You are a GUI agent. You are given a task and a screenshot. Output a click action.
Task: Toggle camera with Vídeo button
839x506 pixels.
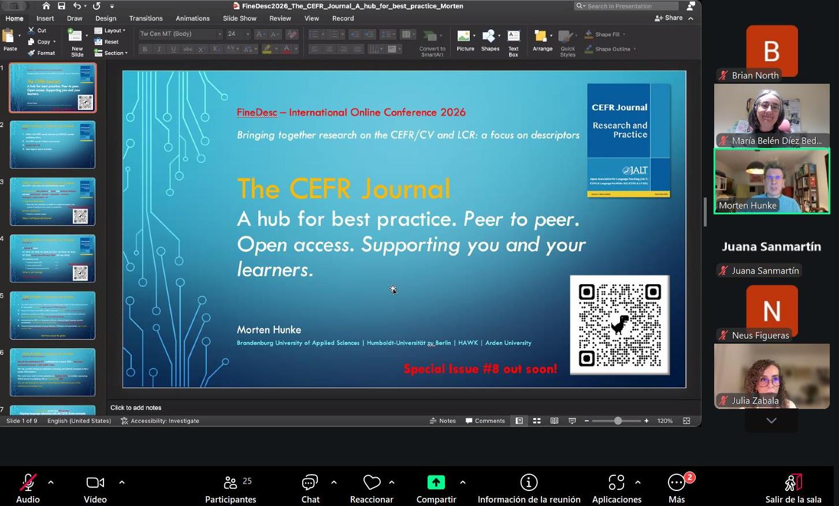click(95, 488)
